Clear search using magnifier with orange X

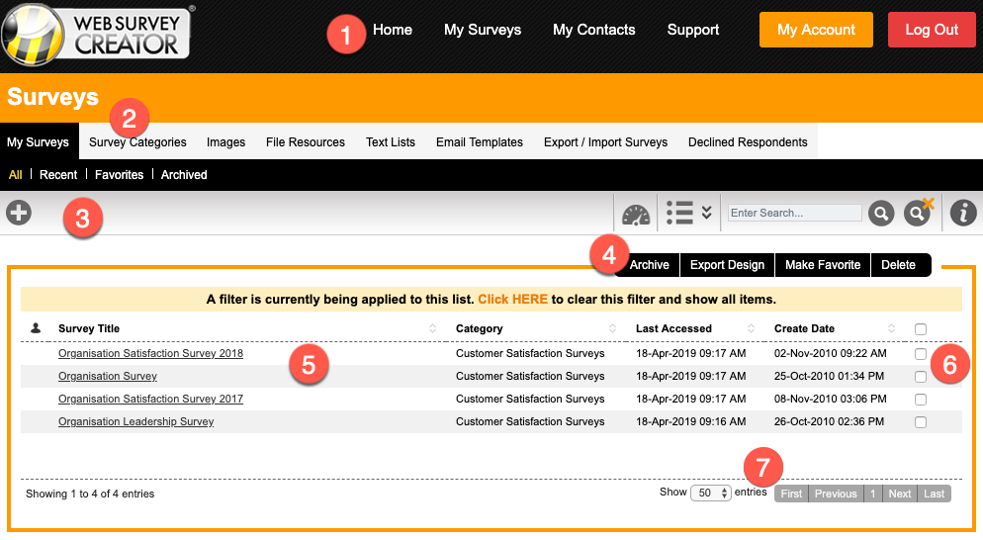(x=919, y=212)
